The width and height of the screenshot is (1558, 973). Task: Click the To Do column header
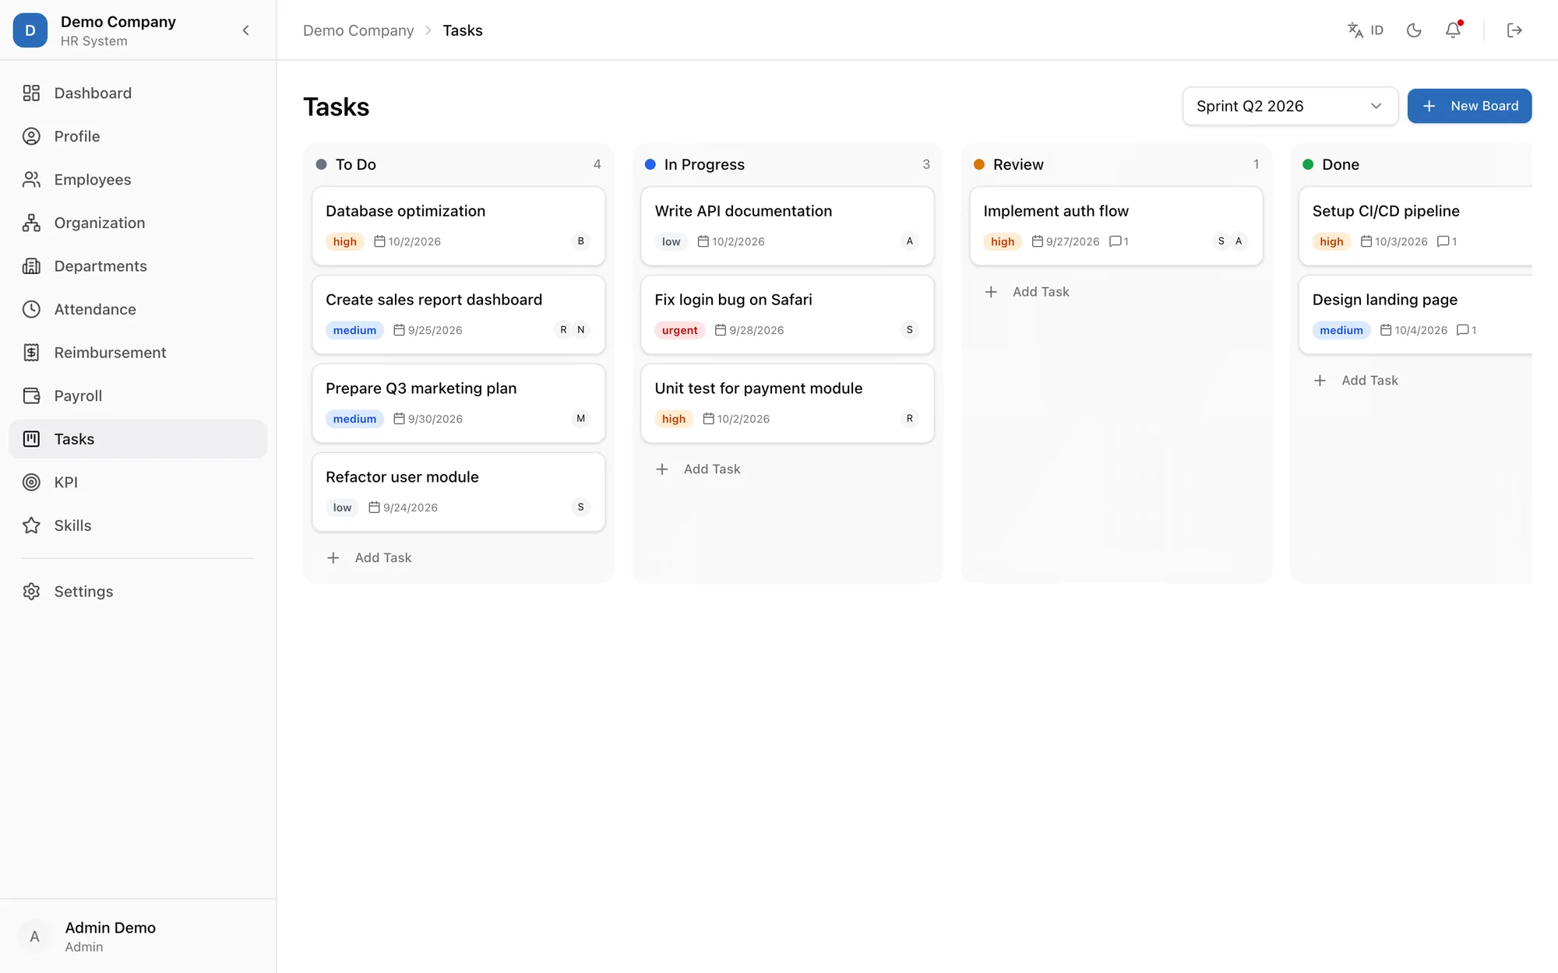459,164
